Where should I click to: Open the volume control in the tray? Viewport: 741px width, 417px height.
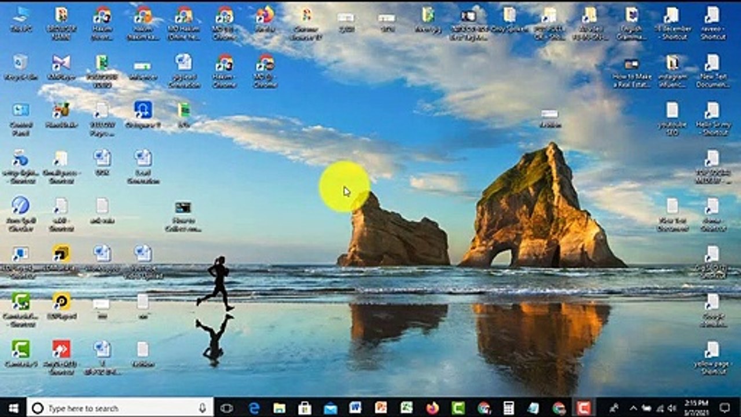tap(670, 408)
